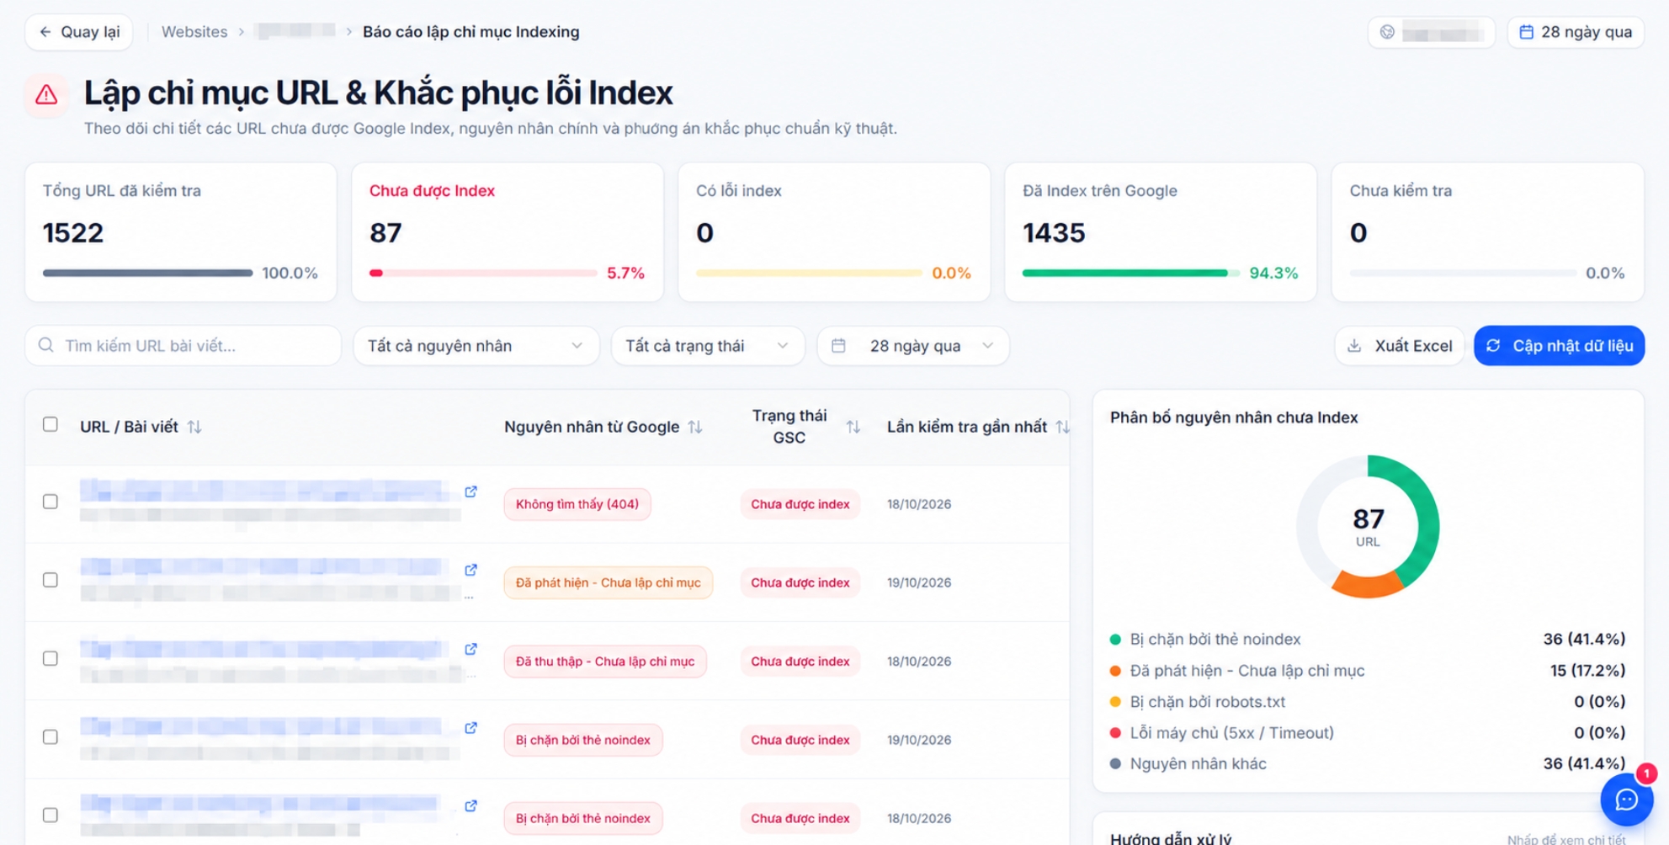
Task: Click 'Lỗi máy chủ (5xx / Timeout)' legend entry
Action: pos(1368,732)
